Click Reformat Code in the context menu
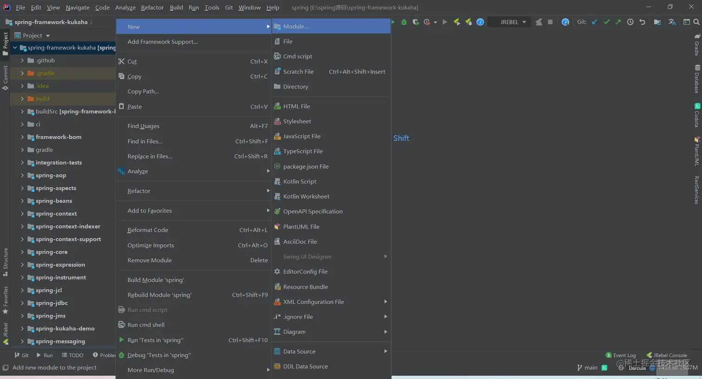Viewport: 702px width, 379px height. [148, 230]
